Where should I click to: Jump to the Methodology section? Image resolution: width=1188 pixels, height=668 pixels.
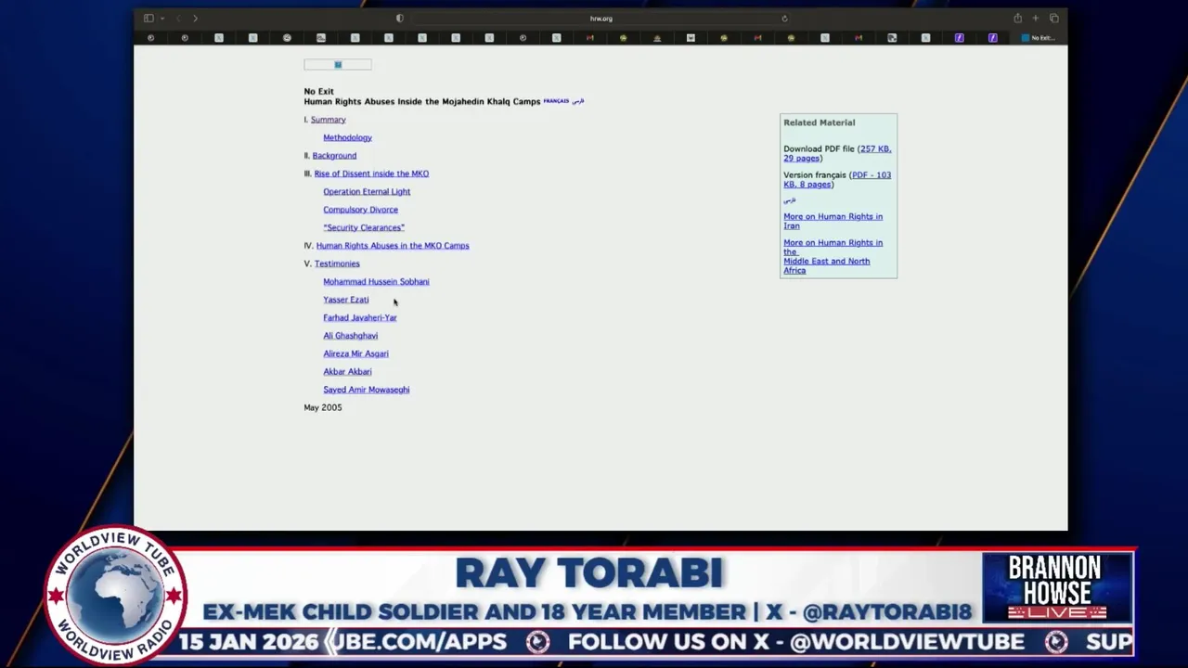coord(347,137)
